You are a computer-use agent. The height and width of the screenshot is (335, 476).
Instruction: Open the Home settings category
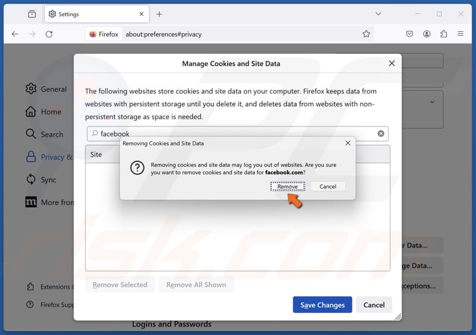[43, 111]
